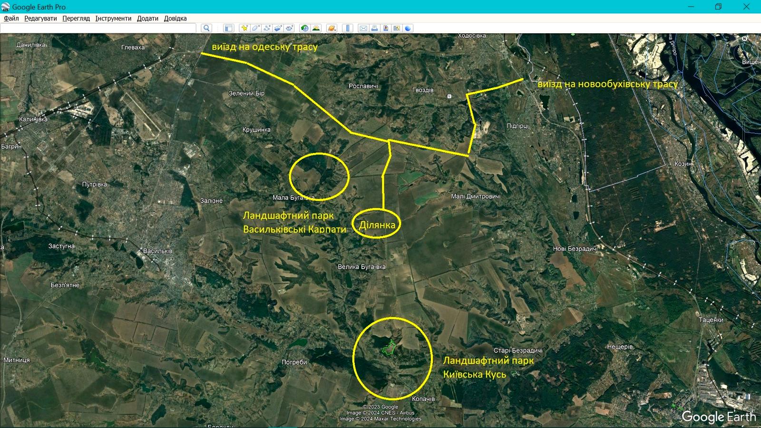Click the search input field

(98, 28)
